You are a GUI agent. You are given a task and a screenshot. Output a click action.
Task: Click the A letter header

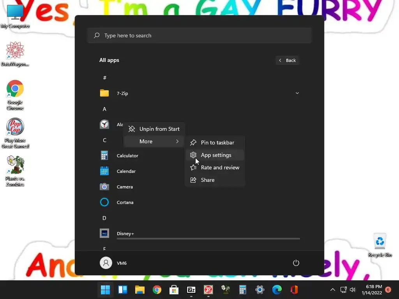104,109
